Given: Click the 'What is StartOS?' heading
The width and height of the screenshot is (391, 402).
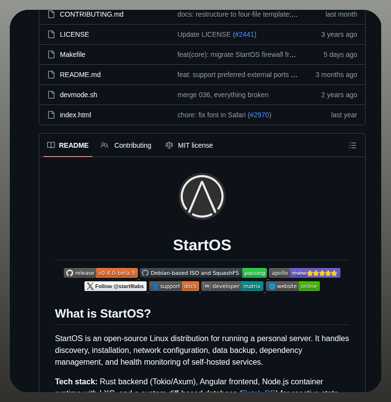Looking at the screenshot, I should click(x=103, y=314).
